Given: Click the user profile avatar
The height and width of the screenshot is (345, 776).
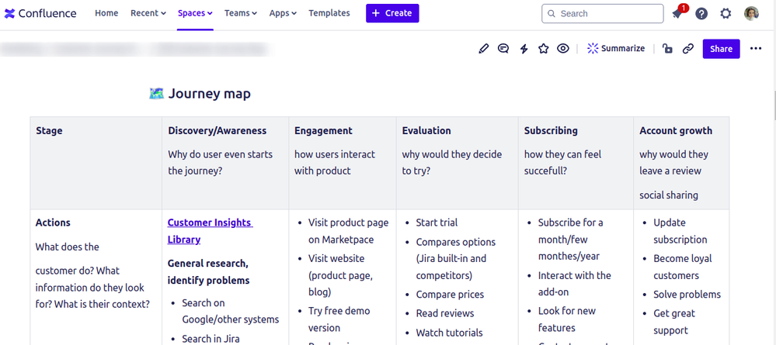Looking at the screenshot, I should point(751,13).
